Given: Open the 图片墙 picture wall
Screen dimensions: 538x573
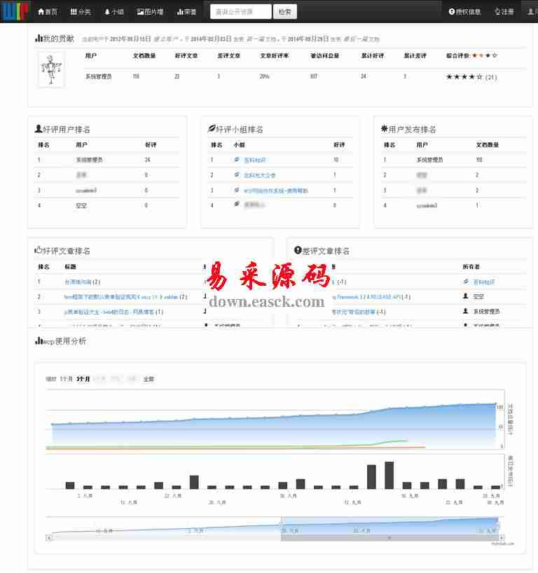Looking at the screenshot, I should [x=151, y=12].
